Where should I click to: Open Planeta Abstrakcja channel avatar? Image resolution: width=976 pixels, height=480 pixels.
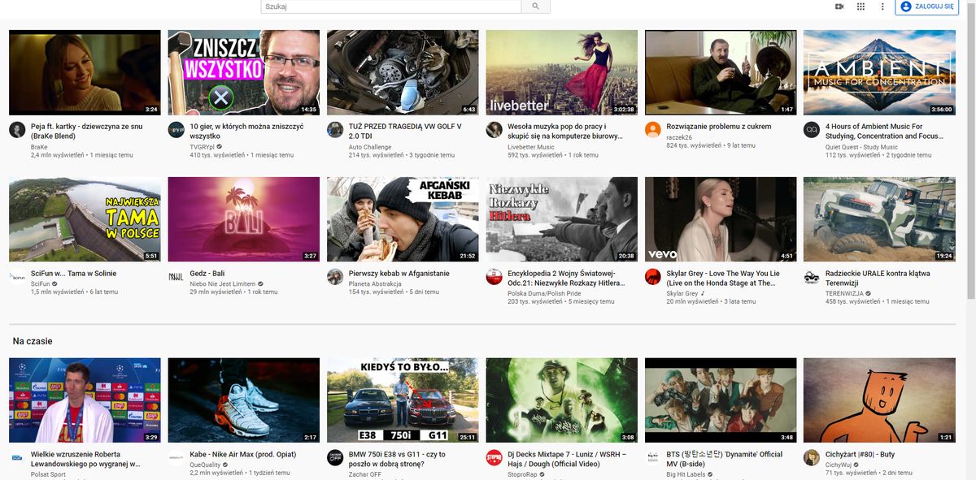335,277
